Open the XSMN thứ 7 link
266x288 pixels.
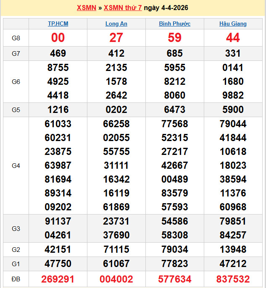[123, 8]
